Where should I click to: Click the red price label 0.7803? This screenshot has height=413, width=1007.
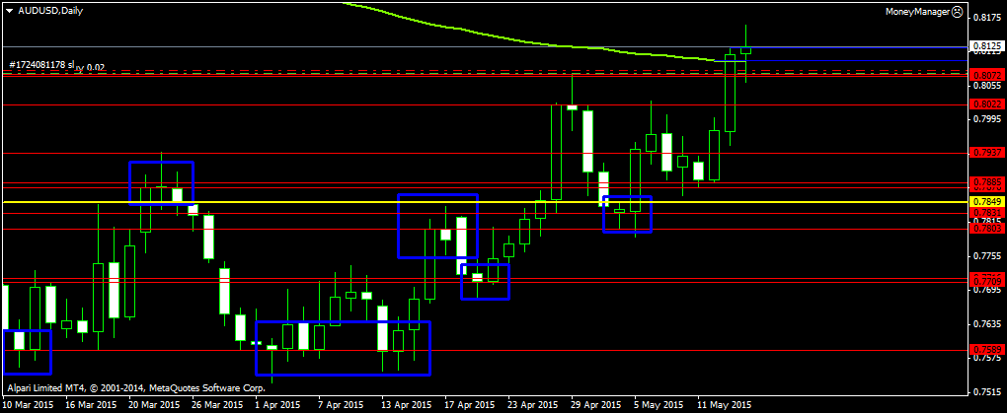tap(987, 229)
